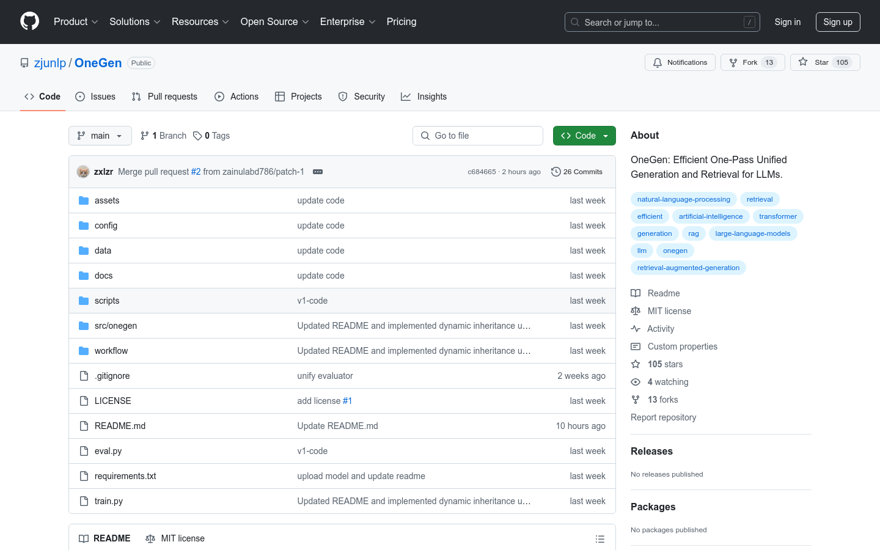The image size is (880, 550).
Task: Star the OneGen repository
Action: point(825,62)
